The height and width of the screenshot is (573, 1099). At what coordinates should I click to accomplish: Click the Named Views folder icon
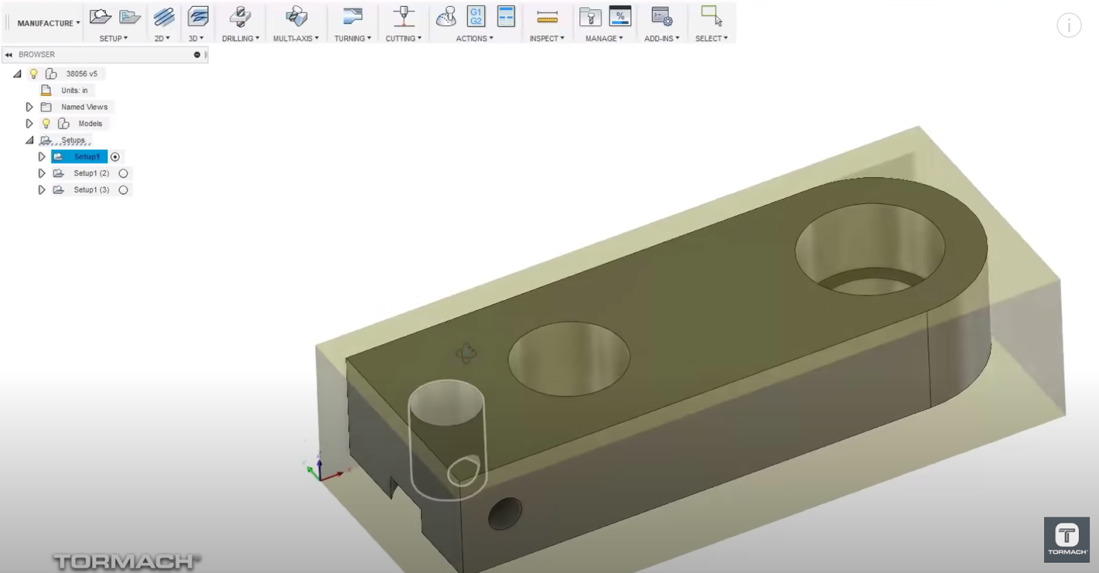(47, 107)
